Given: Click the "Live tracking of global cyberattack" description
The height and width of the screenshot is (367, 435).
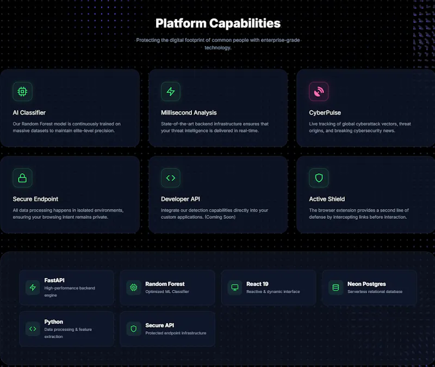Looking at the screenshot, I should [x=360, y=127].
